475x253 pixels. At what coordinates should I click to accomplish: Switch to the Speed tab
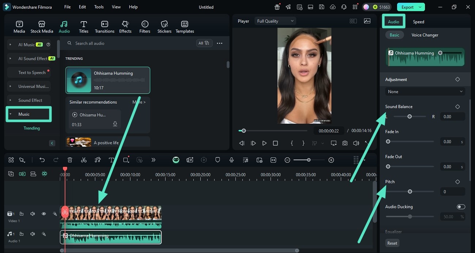(x=418, y=22)
